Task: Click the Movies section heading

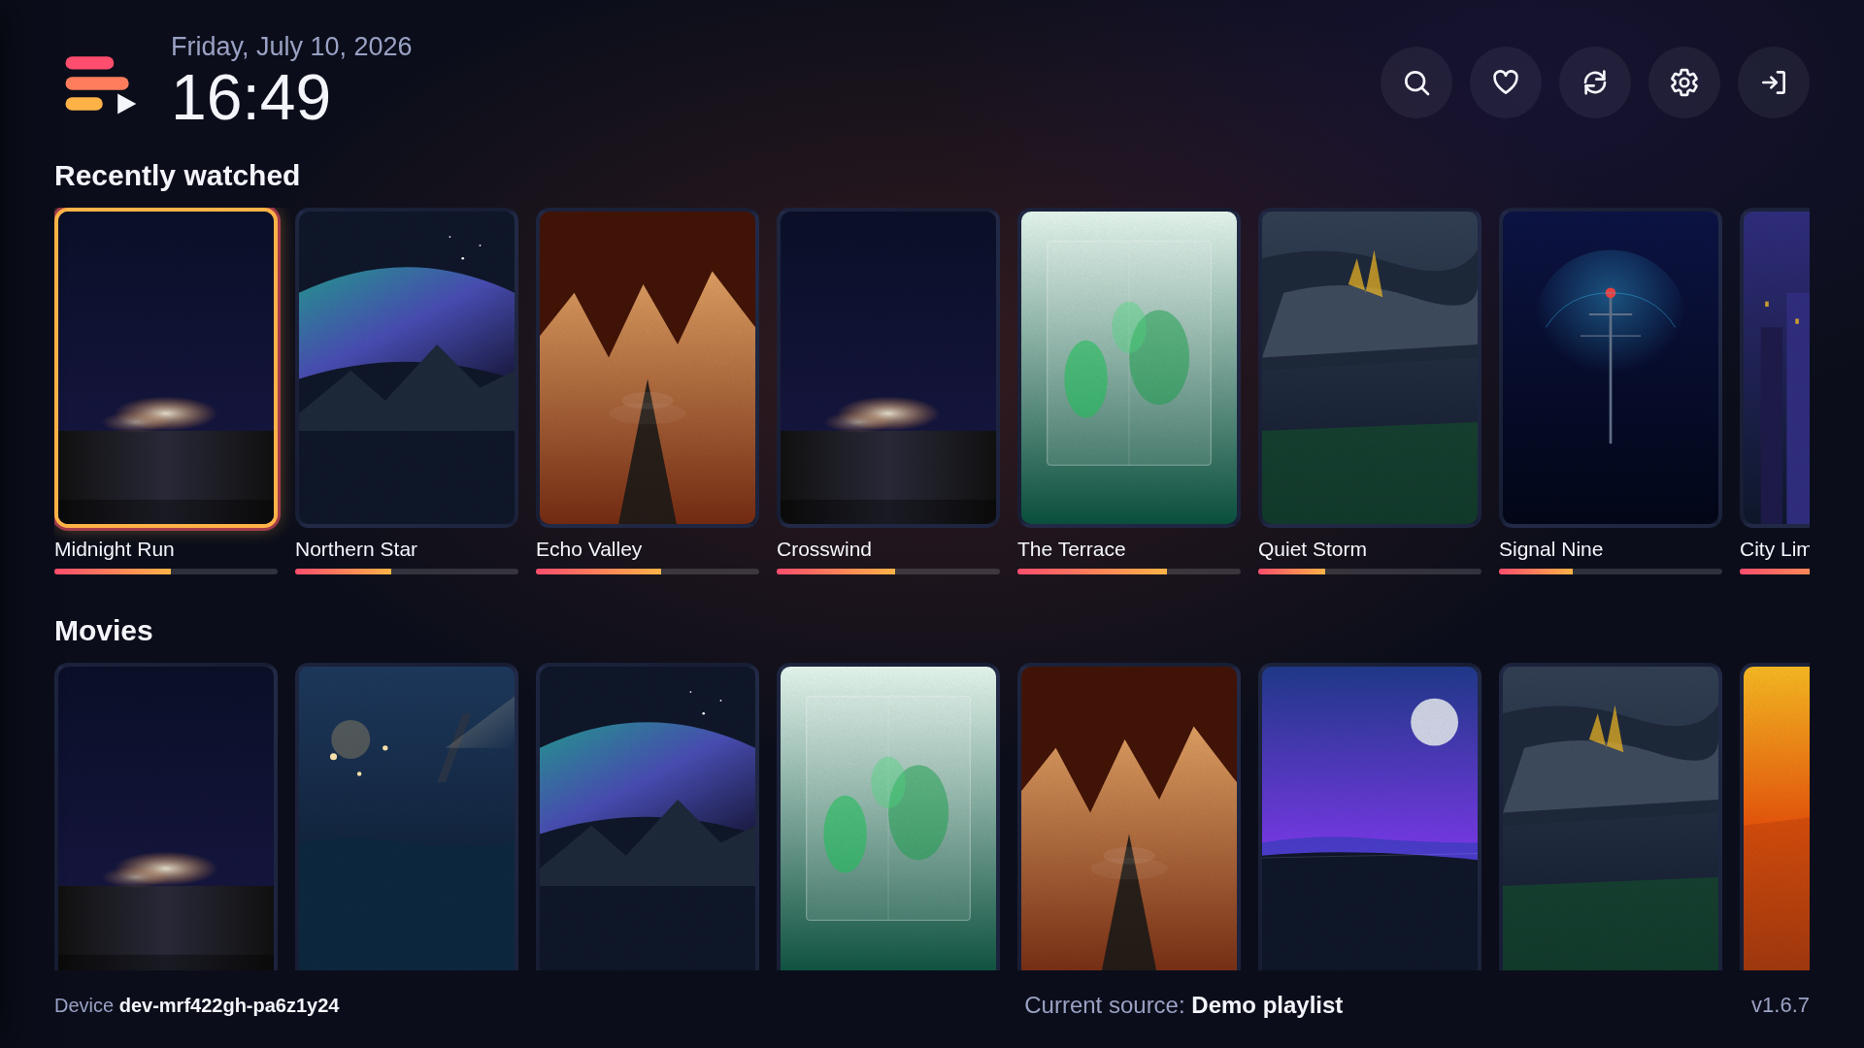Action: (103, 631)
